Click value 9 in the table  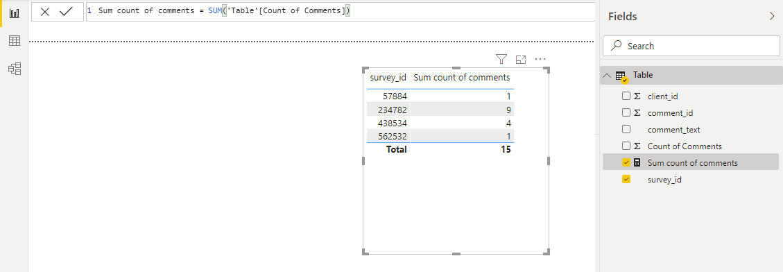point(508,110)
